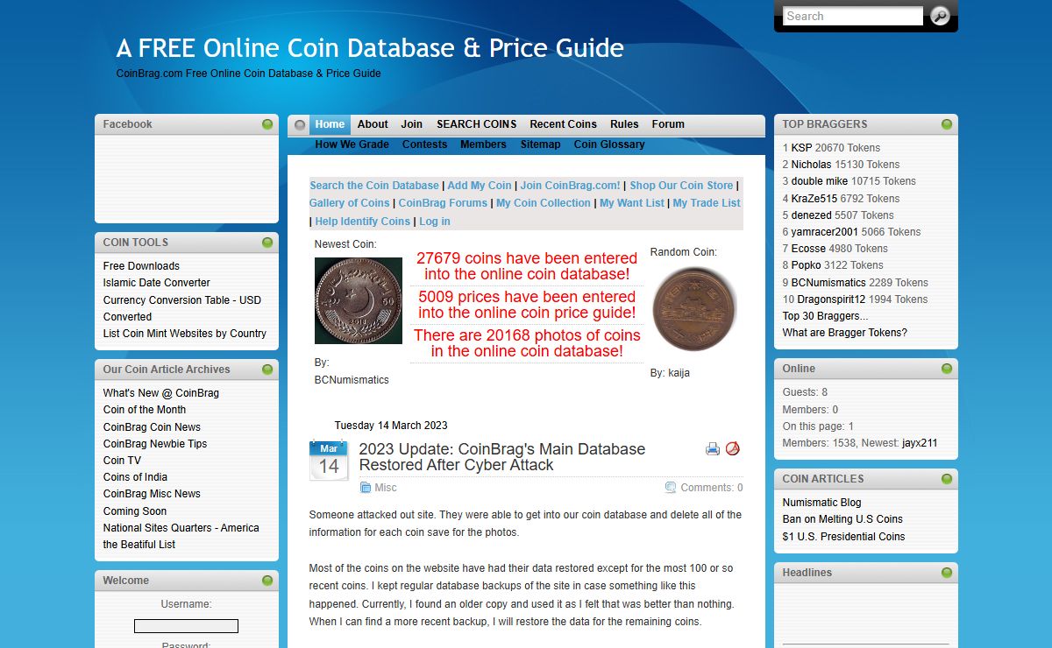Collapse the Facebook panel via green button
Screen dimensions: 1052x648
click(267, 124)
